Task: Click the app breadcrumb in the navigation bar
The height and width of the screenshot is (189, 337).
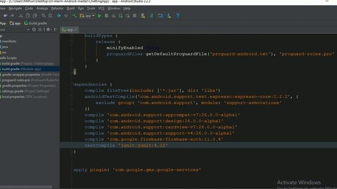Action: click(15, 23)
